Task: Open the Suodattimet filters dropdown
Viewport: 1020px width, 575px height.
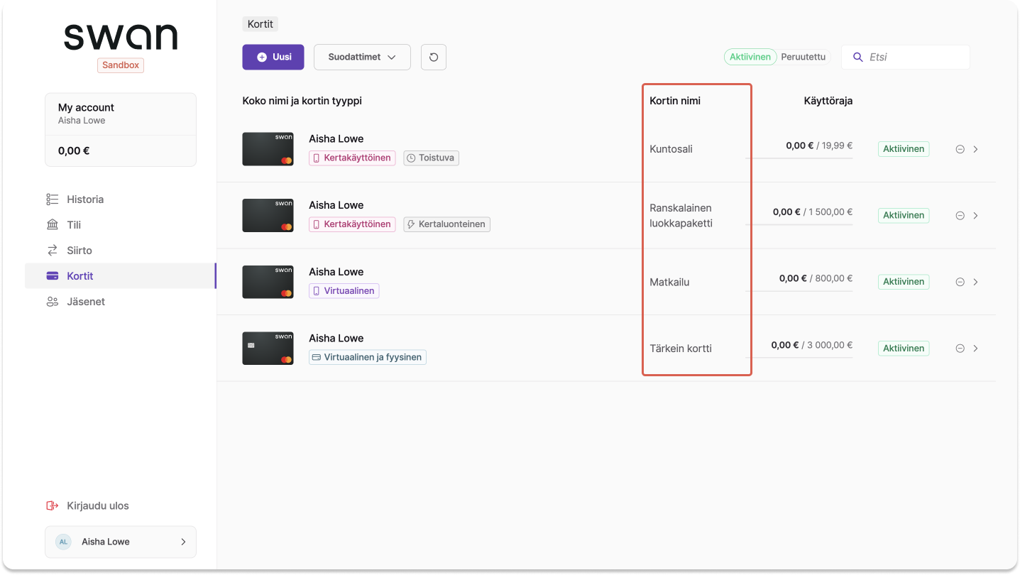Action: click(362, 57)
